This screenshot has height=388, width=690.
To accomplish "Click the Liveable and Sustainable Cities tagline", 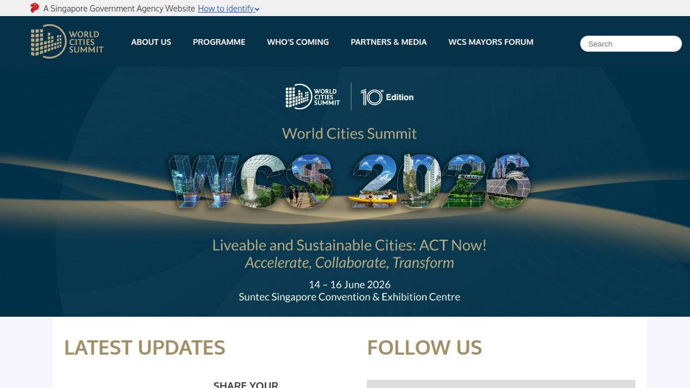I will pos(350,245).
